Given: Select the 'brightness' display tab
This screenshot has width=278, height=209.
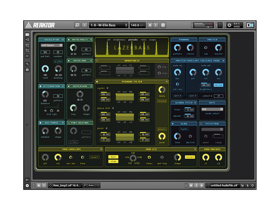Looking at the screenshot, I should pyautogui.click(x=119, y=40).
